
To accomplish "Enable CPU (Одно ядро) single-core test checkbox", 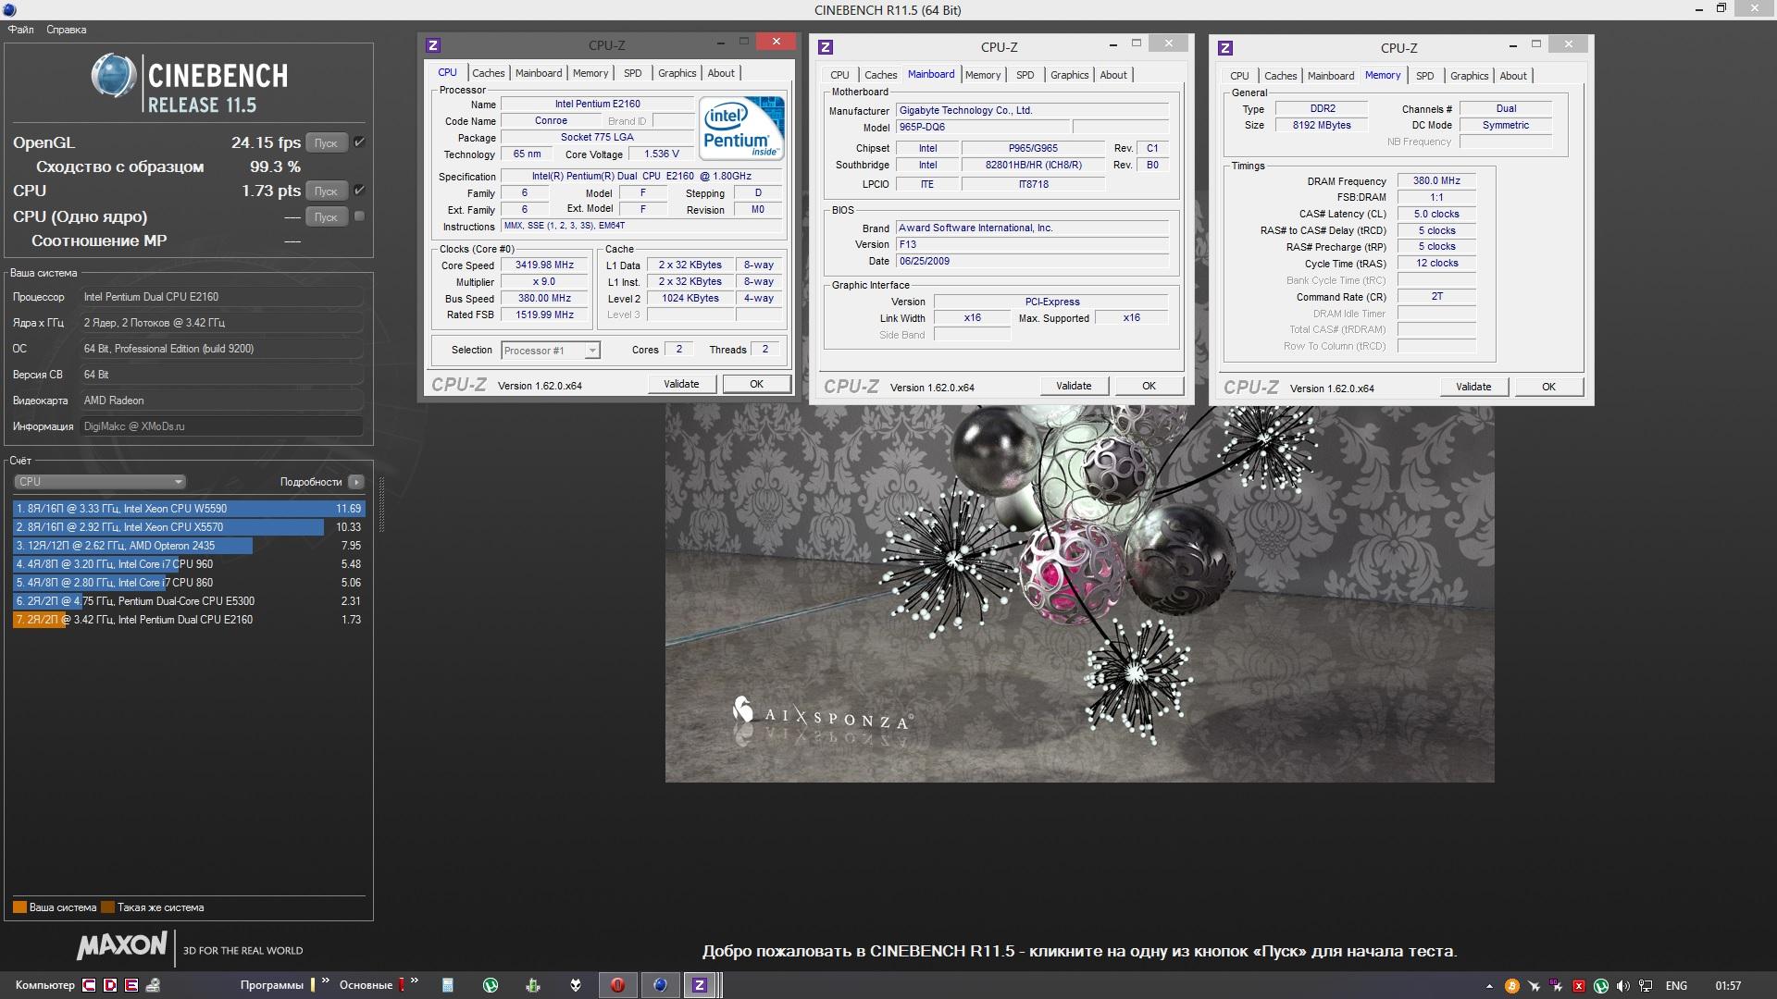I will (359, 216).
